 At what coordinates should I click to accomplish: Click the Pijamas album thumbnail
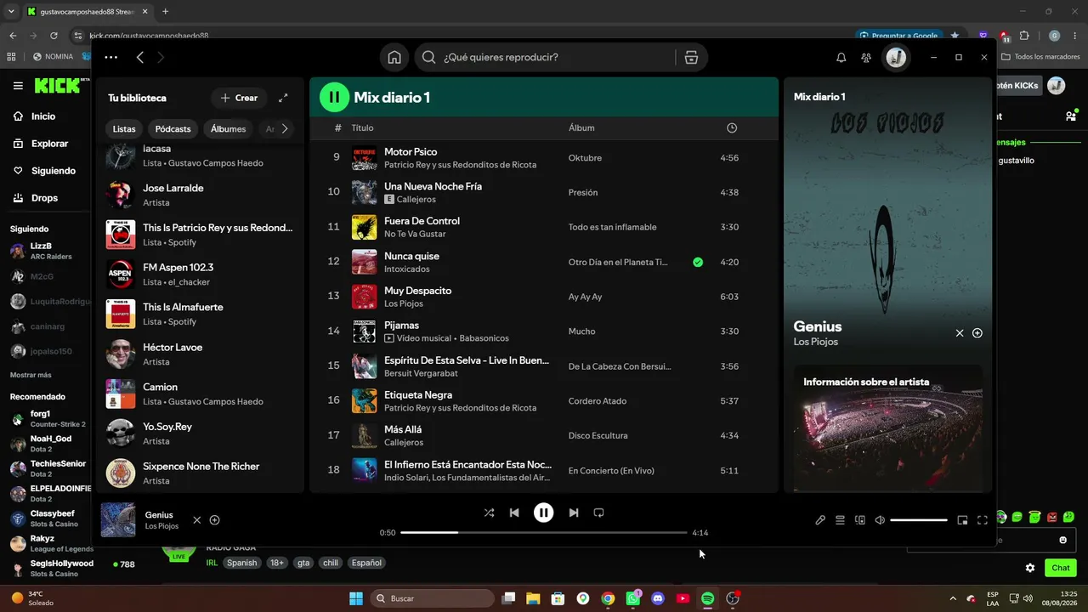tap(365, 331)
